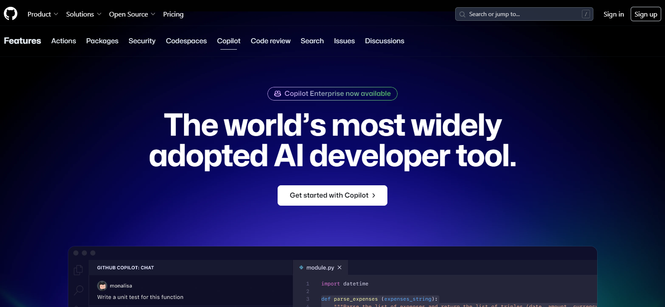Expand the Solutions dropdown
This screenshot has width=665, height=307.
[84, 14]
